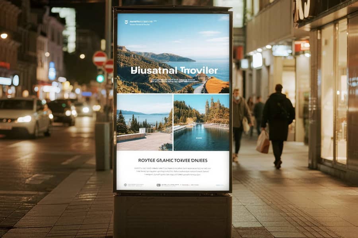
Task: Click the green traffic light
Action: pyautogui.click(x=100, y=79)
